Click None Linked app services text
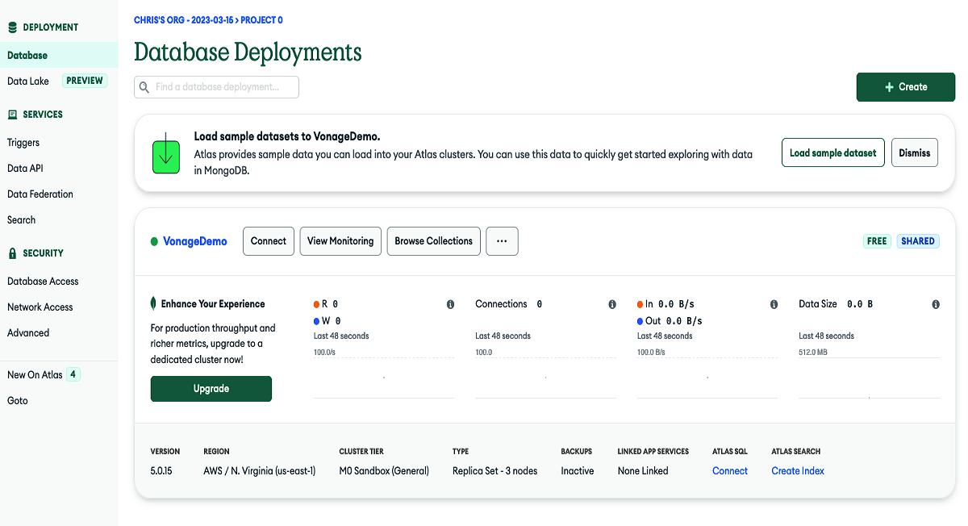The width and height of the screenshot is (968, 526). [x=643, y=471]
